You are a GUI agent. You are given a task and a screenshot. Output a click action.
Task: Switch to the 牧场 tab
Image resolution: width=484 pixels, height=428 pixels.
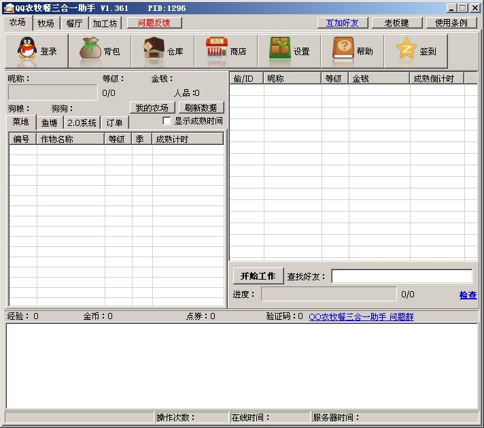[x=46, y=24]
